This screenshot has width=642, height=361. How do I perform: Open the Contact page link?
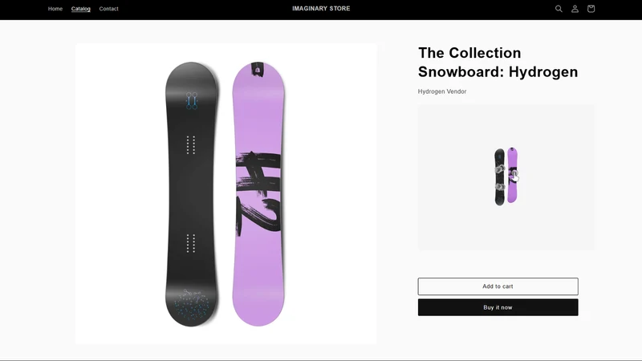pyautogui.click(x=108, y=9)
